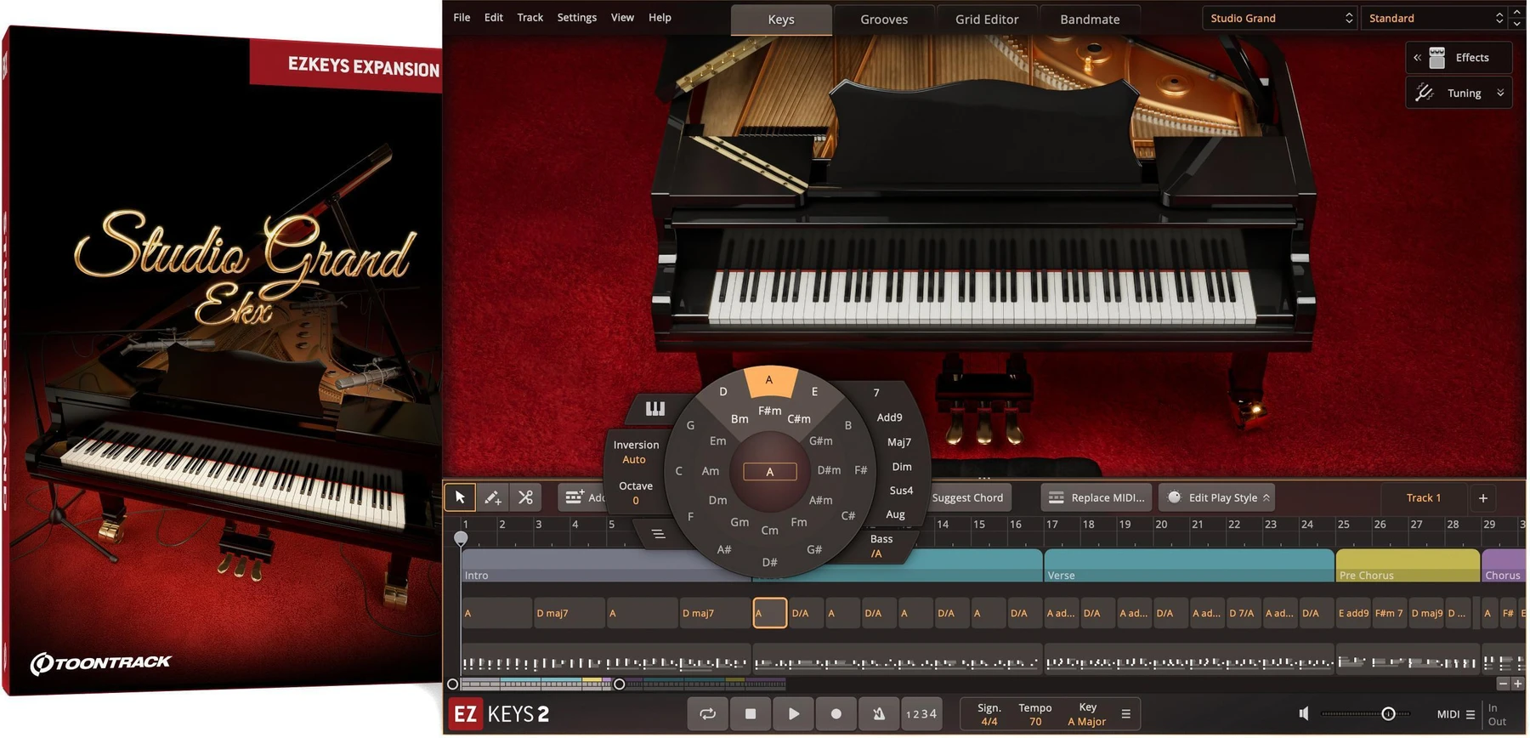Image resolution: width=1530 pixels, height=738 pixels.
Task: Step to the next preset with the arrows
Action: (1517, 24)
